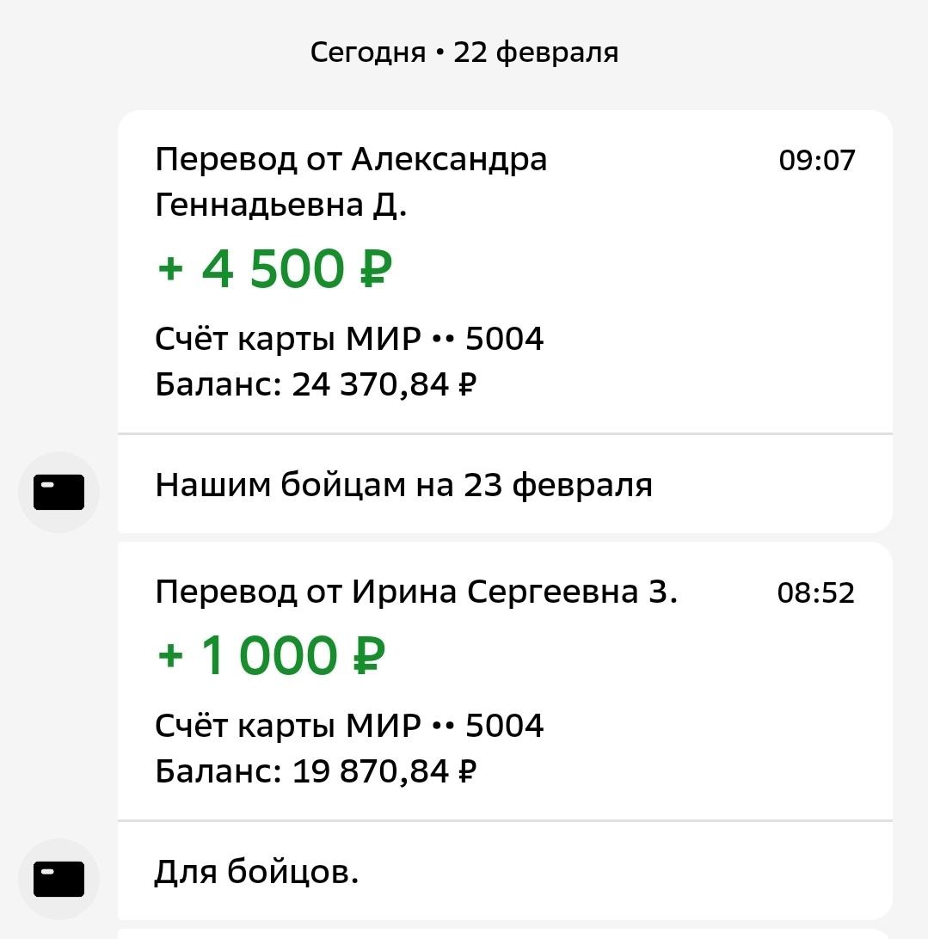Tap the balance line 19 870,84 ₽
928x939 pixels.
click(316, 771)
